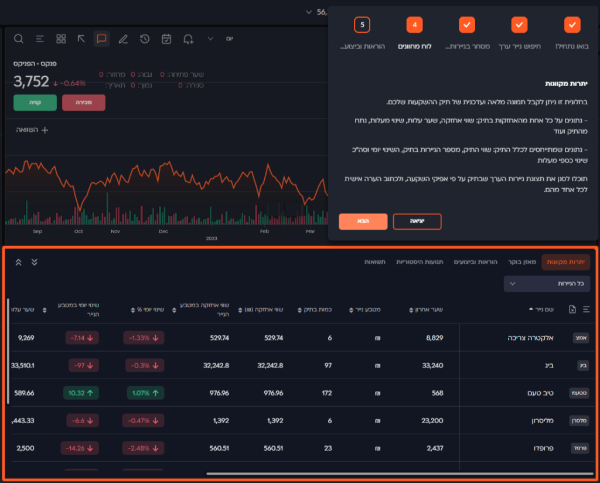600x483 pixels.
Task: Select the diagonal arrow tool icon
Action: click(x=81, y=39)
